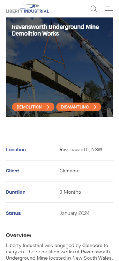The height and width of the screenshot is (261, 119).
Task: Click the arrow on the Dismantling button
Action: 94,107
